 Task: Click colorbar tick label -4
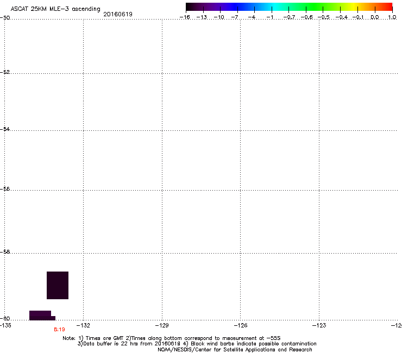click(252, 17)
